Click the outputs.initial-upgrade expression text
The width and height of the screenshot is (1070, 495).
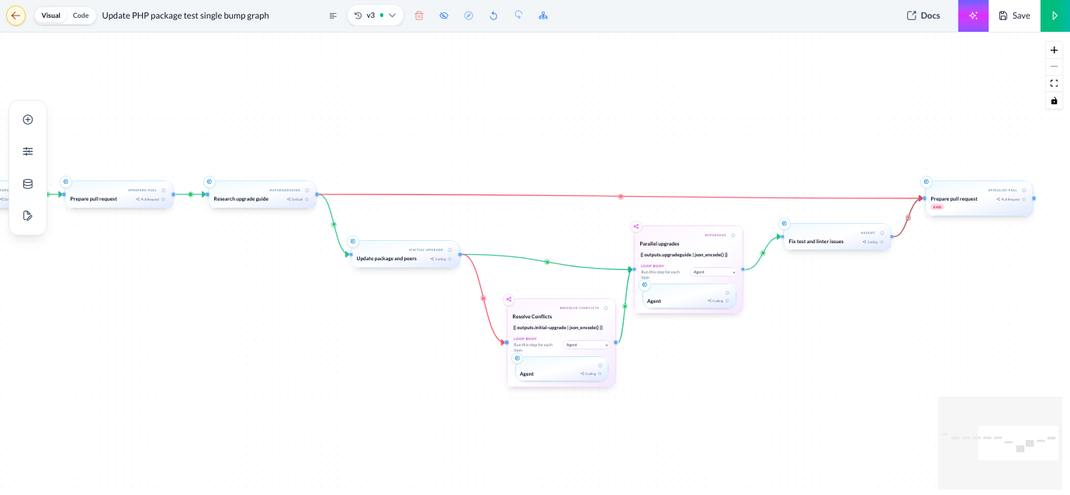[558, 328]
